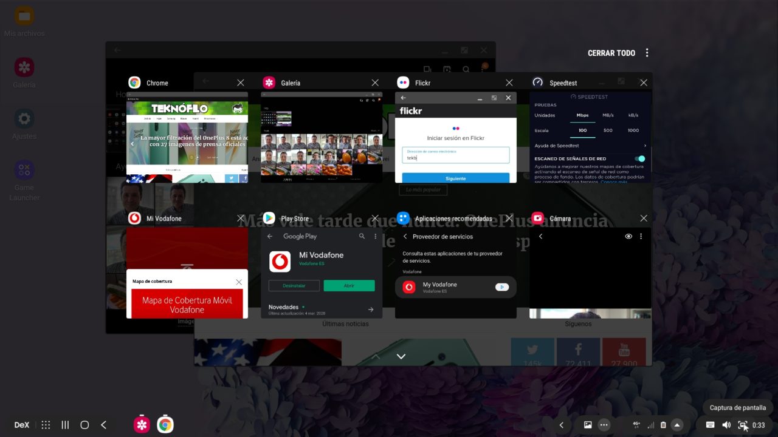The image size is (778, 437).
Task: Click search icon in Google Play card
Action: coord(362,236)
